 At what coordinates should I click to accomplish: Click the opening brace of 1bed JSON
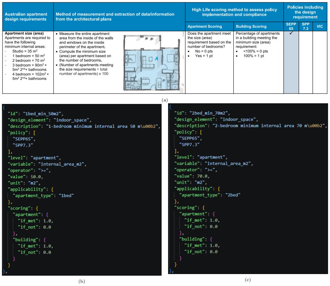click(4, 107)
